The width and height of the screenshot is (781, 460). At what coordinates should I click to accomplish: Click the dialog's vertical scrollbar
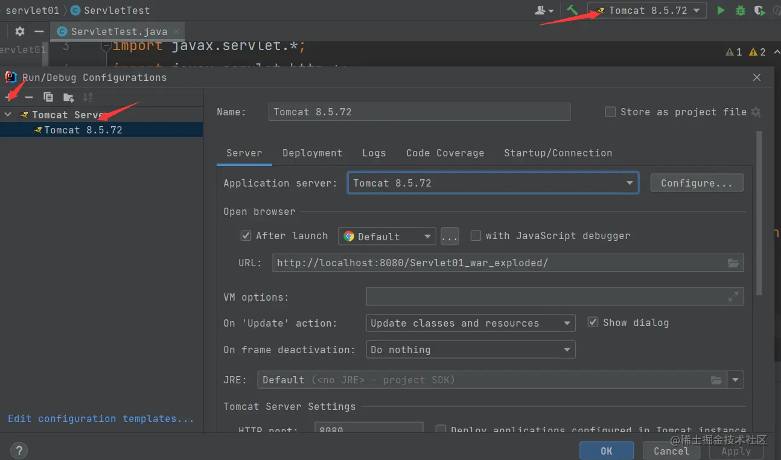click(x=759, y=213)
